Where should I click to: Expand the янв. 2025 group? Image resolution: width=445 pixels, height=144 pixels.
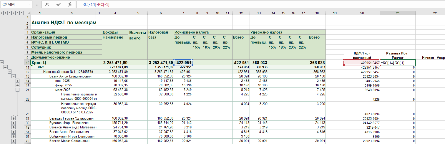(18, 81)
